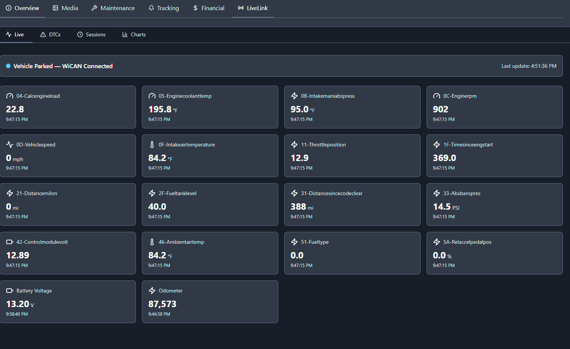Click the battery icon on 42-Controlmodulevolt card
The image size is (570, 349).
[10, 242]
